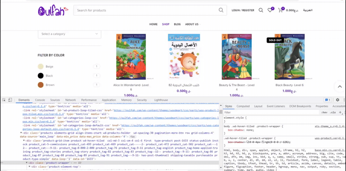The height and width of the screenshot is (171, 346).
Task: Toggle the :hov element state panel
Action: [325, 112]
